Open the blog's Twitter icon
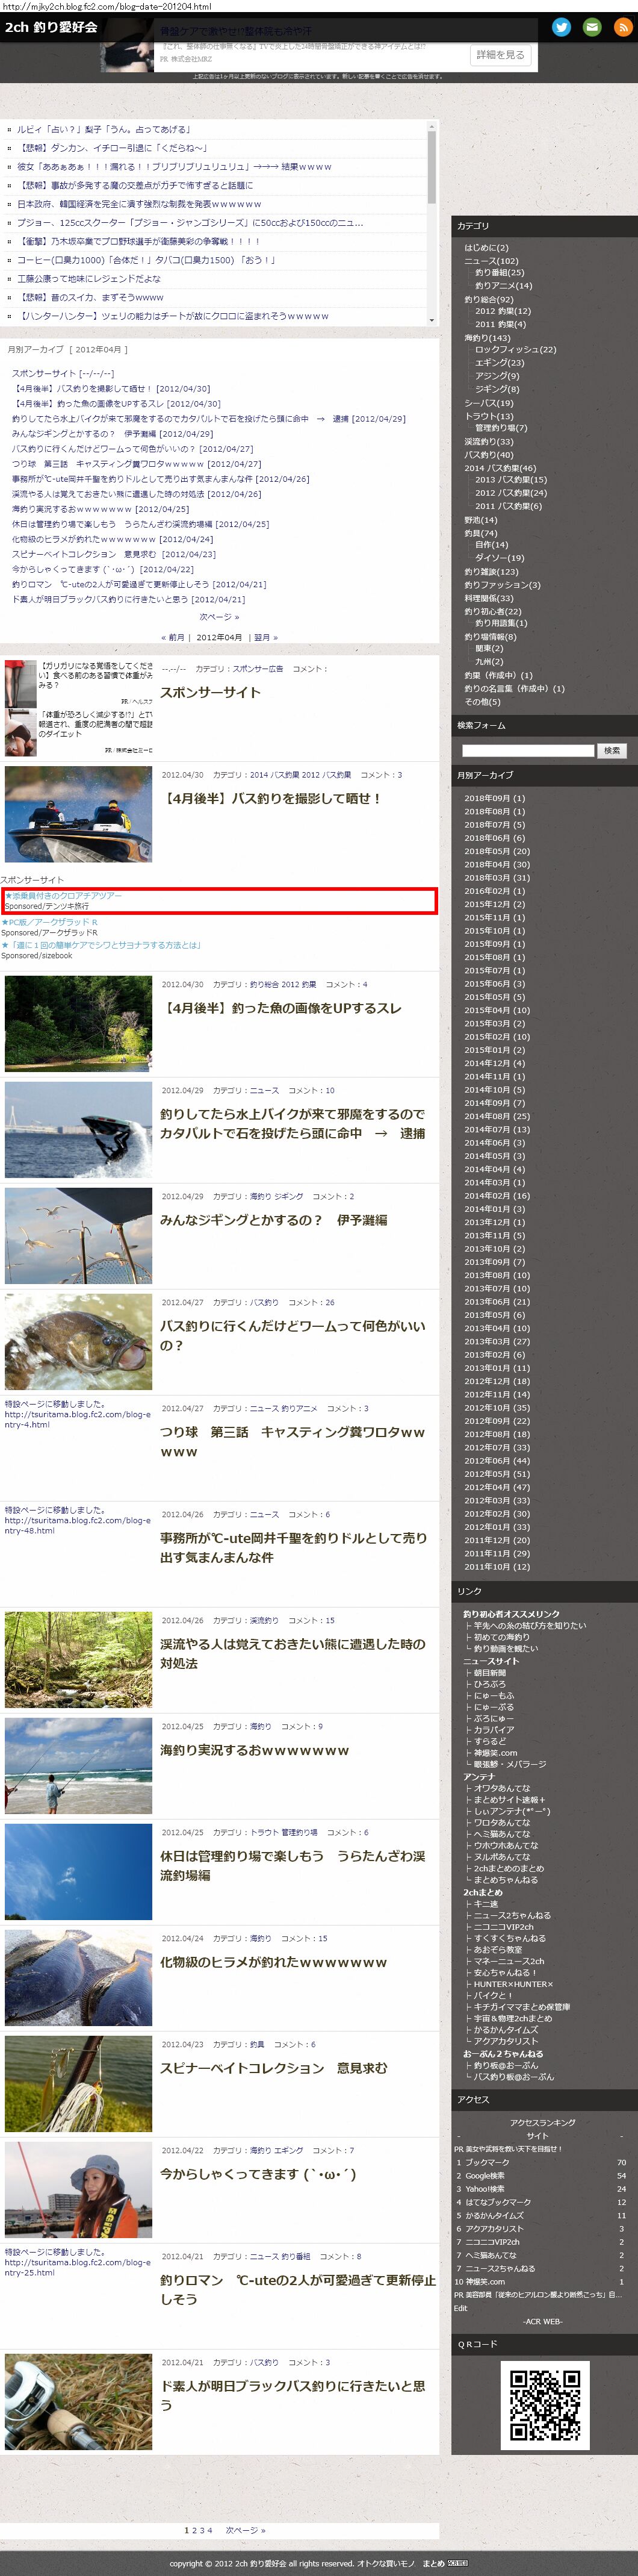The image size is (638, 2576). click(x=562, y=27)
